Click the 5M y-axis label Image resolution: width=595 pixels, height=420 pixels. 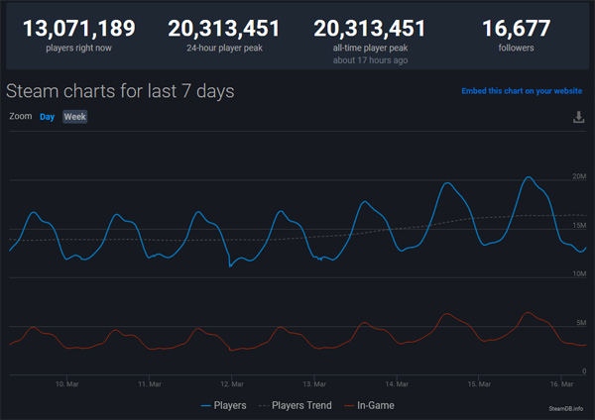pos(581,323)
